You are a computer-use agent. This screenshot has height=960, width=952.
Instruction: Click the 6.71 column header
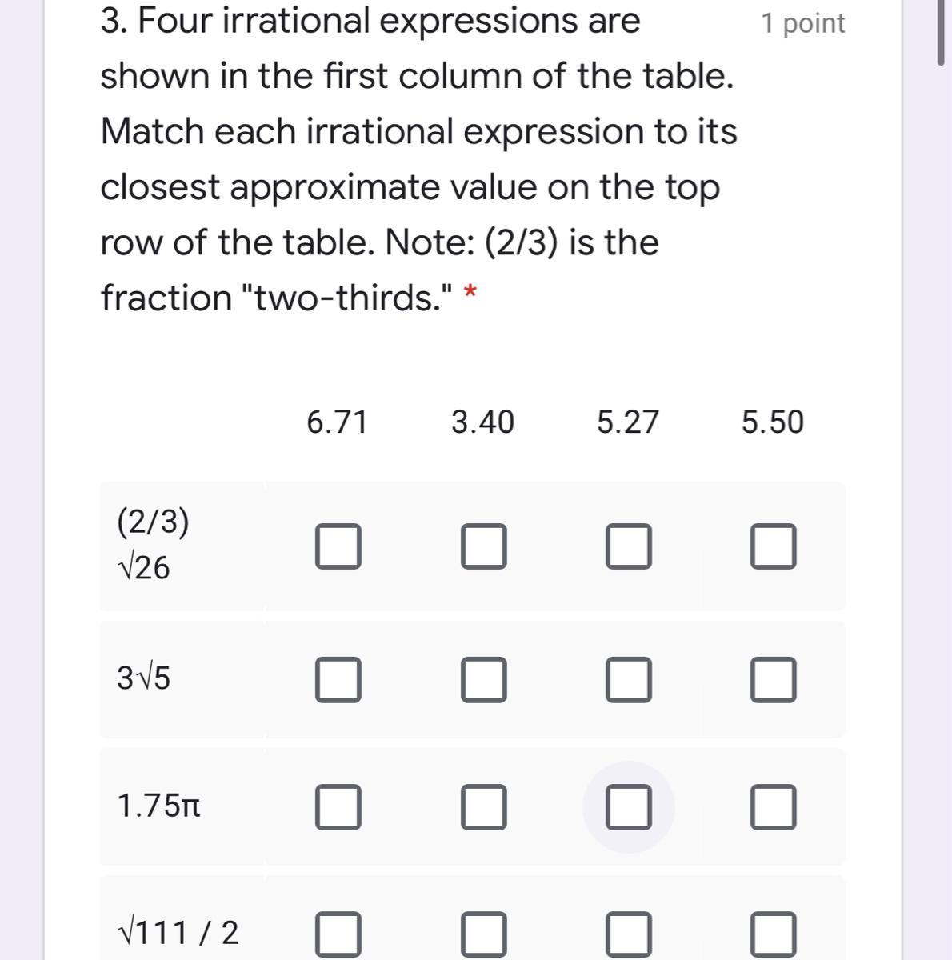click(x=337, y=422)
